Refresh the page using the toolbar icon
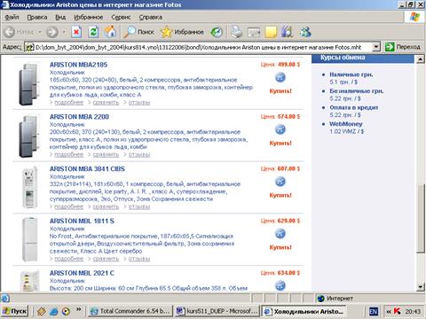 pos(93,32)
